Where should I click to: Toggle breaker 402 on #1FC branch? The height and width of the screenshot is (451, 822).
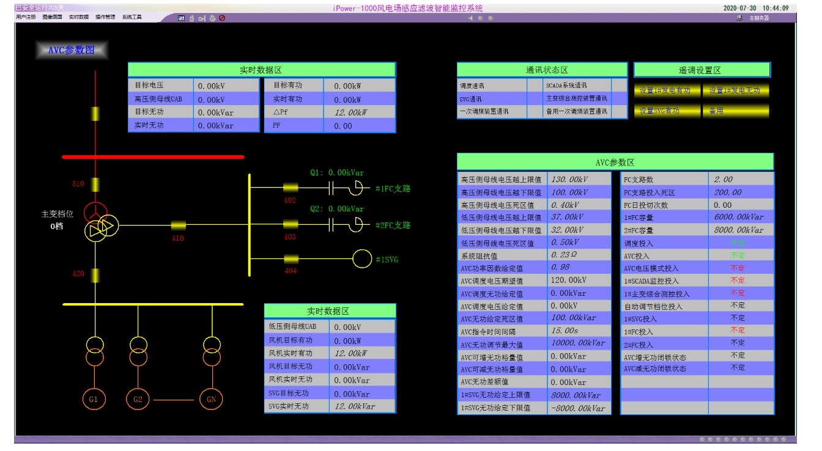[x=290, y=188]
